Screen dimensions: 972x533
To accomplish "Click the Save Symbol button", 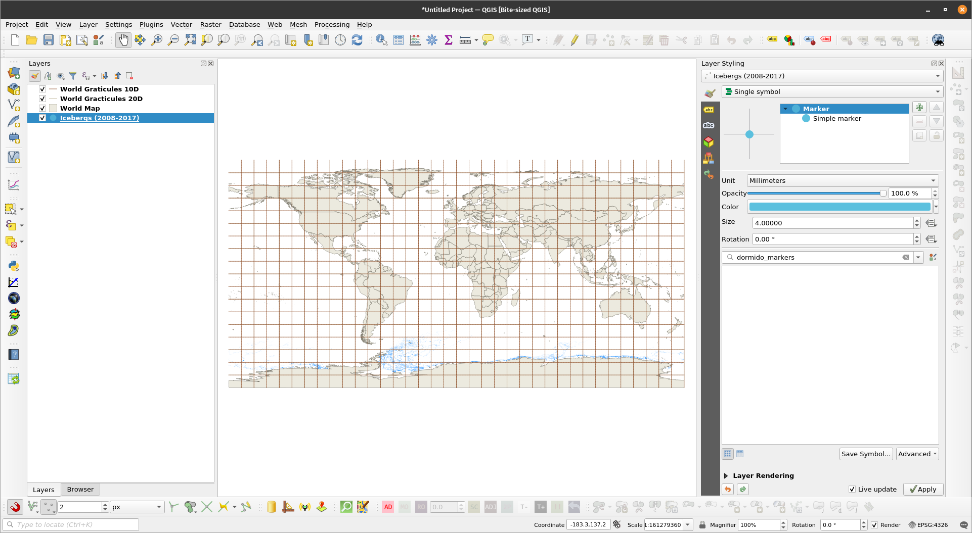I will pos(866,454).
